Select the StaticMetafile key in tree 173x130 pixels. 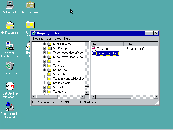click(61, 83)
